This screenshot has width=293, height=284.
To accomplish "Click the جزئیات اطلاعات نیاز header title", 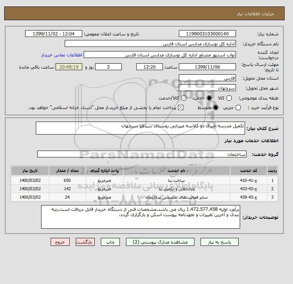I will tap(255, 14).
